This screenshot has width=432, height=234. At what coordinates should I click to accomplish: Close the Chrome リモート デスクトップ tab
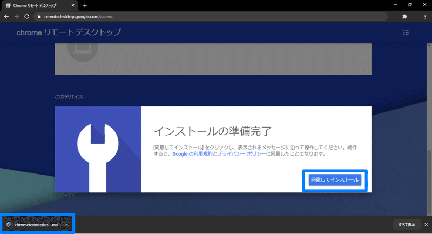pos(73,5)
